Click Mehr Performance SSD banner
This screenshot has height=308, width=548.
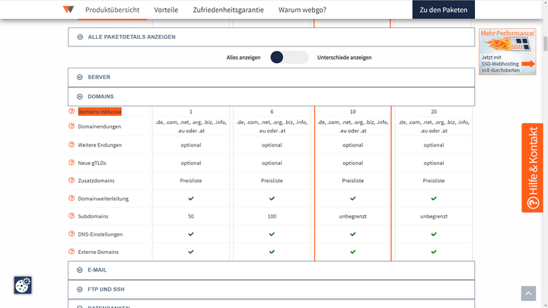pyautogui.click(x=508, y=52)
